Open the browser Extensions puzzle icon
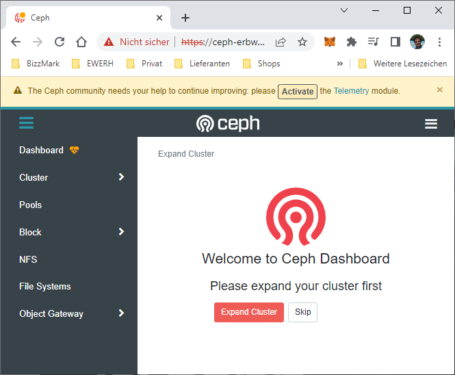The width and height of the screenshot is (455, 375). (352, 42)
